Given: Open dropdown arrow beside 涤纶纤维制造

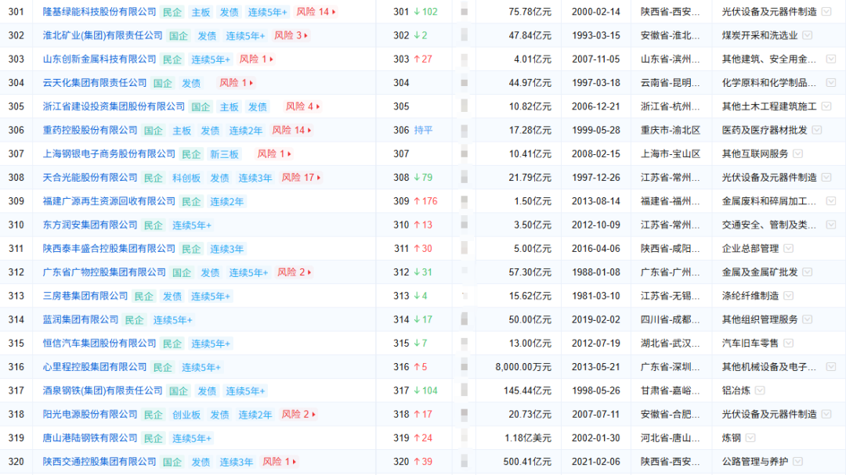Looking at the screenshot, I should tap(788, 296).
